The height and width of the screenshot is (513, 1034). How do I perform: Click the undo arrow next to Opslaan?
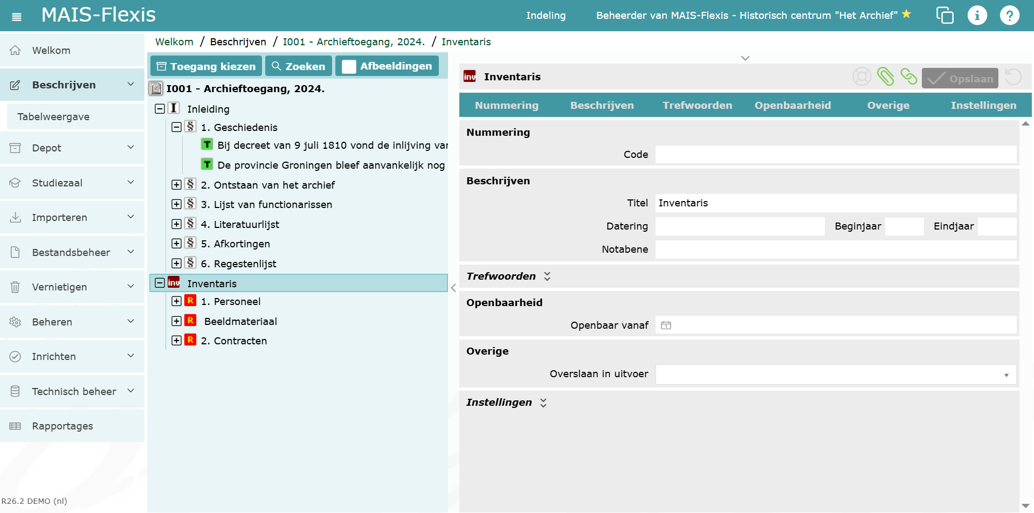click(x=1014, y=77)
